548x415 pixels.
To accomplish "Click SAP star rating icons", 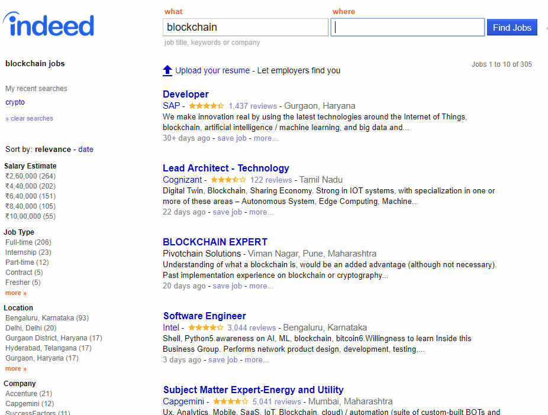I will click(206, 106).
